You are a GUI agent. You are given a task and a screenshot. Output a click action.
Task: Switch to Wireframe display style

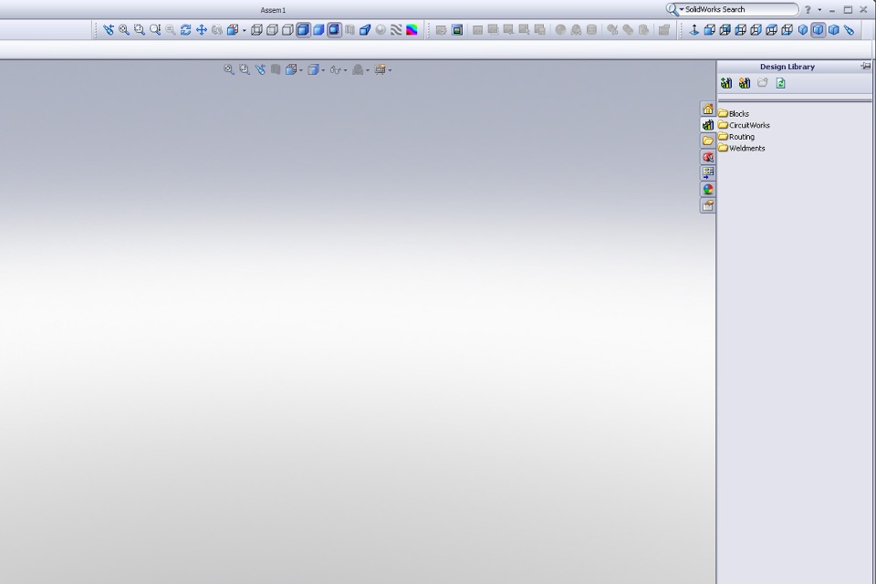(x=256, y=29)
